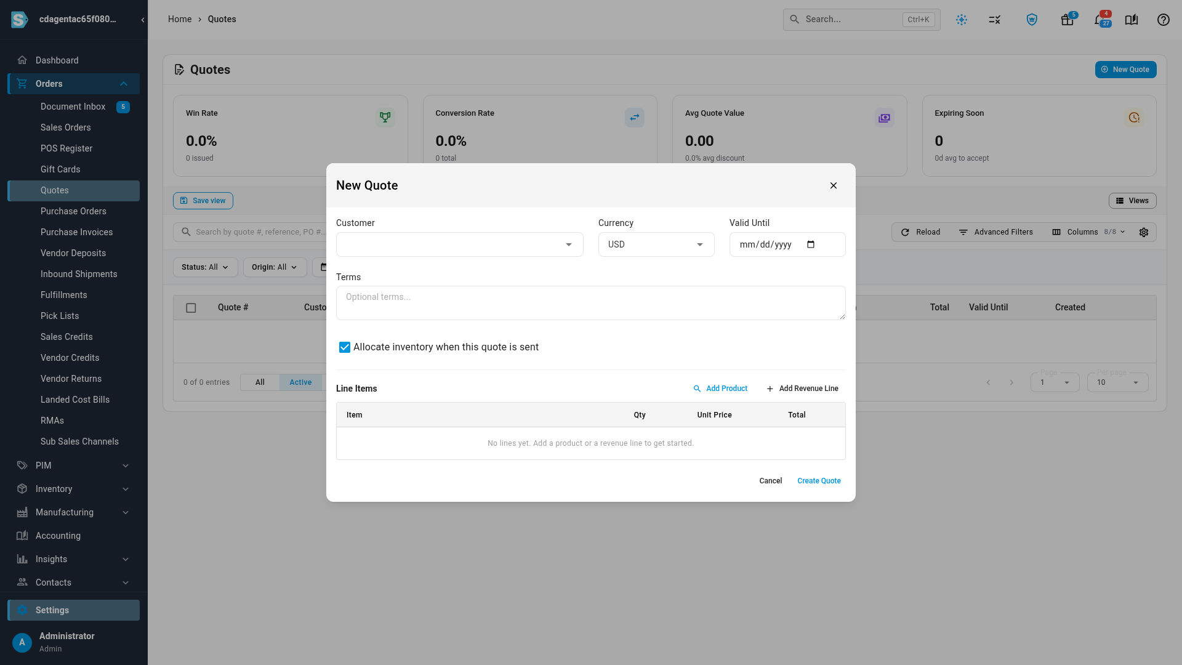Open the Views button
The image size is (1182, 665).
(x=1133, y=201)
